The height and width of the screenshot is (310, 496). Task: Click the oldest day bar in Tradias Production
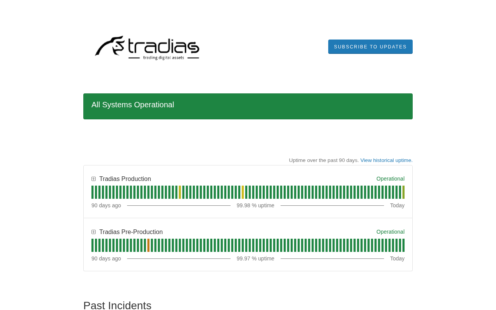(x=93, y=192)
